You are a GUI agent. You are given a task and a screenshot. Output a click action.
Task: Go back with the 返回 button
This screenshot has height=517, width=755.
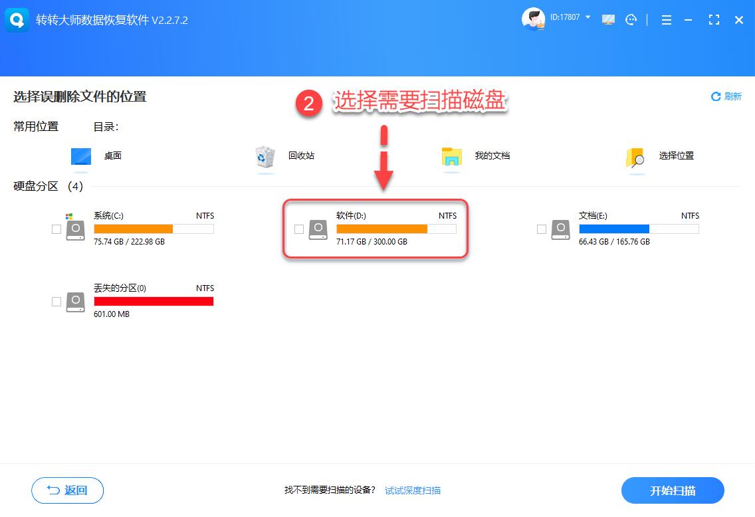coord(67,490)
